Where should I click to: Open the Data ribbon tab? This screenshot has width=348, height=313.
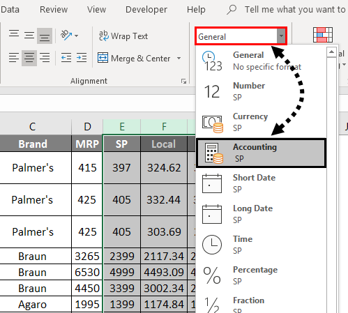[10, 10]
